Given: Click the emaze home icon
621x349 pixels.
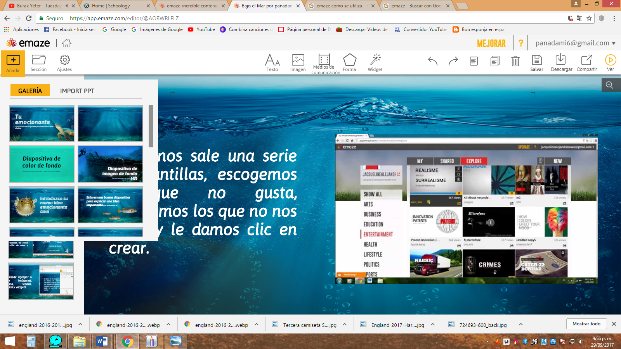Looking at the screenshot, I should point(67,43).
